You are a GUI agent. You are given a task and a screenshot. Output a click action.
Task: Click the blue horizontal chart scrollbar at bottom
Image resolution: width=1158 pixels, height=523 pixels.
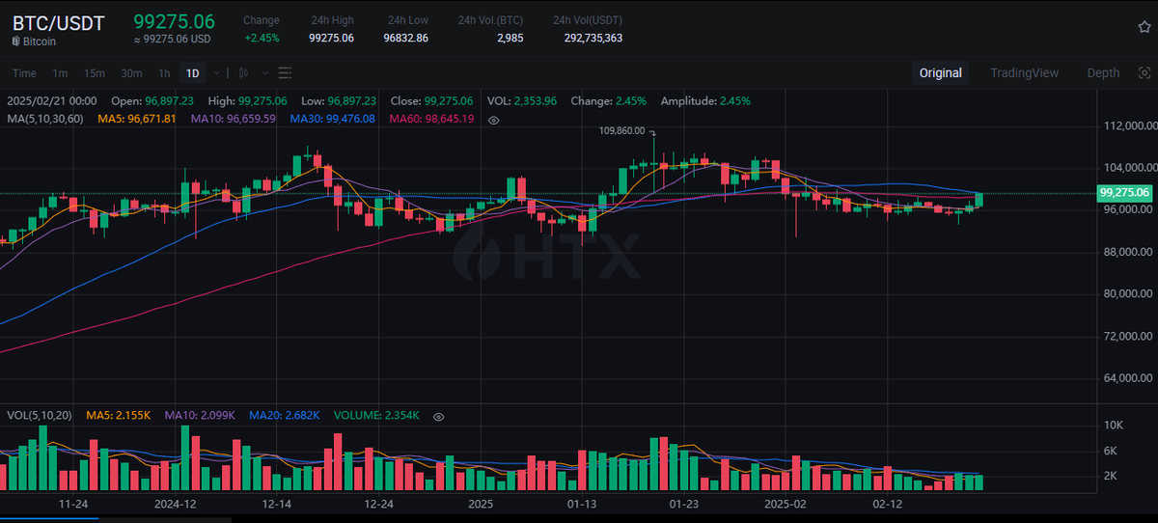[49, 519]
